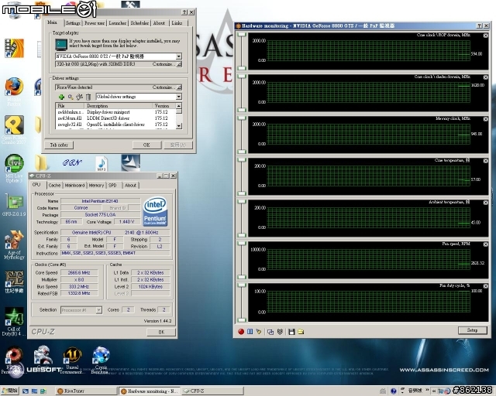Viewport: 496px width, 396px height.
Task: Start logging with the red record icon
Action: [241, 332]
